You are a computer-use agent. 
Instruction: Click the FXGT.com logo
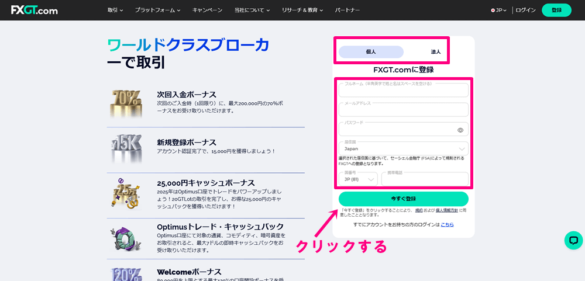tap(35, 10)
